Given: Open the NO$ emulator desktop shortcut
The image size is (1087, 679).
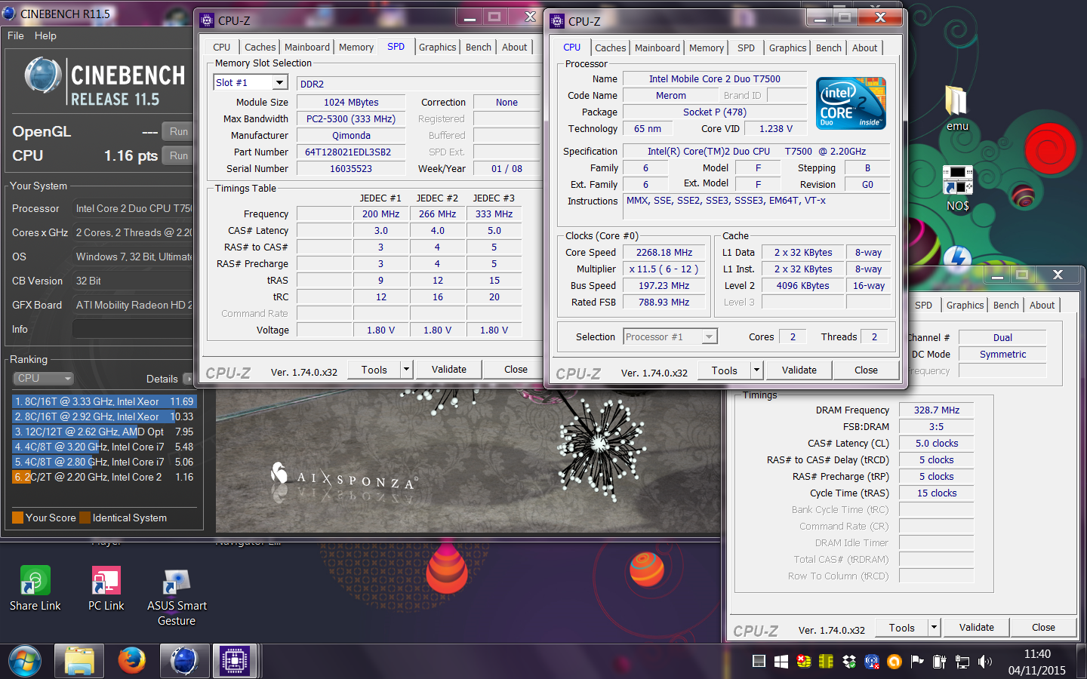Looking at the screenshot, I should pyautogui.click(x=957, y=188).
